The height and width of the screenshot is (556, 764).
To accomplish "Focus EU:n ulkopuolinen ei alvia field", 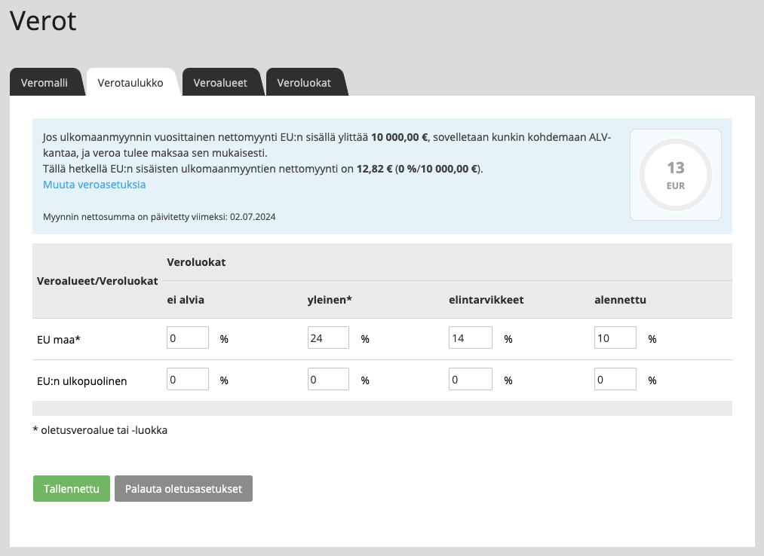I will (x=187, y=380).
